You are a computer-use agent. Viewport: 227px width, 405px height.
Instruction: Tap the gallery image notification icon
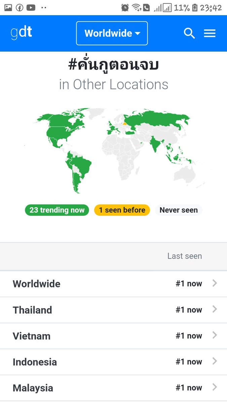pos(8,7)
